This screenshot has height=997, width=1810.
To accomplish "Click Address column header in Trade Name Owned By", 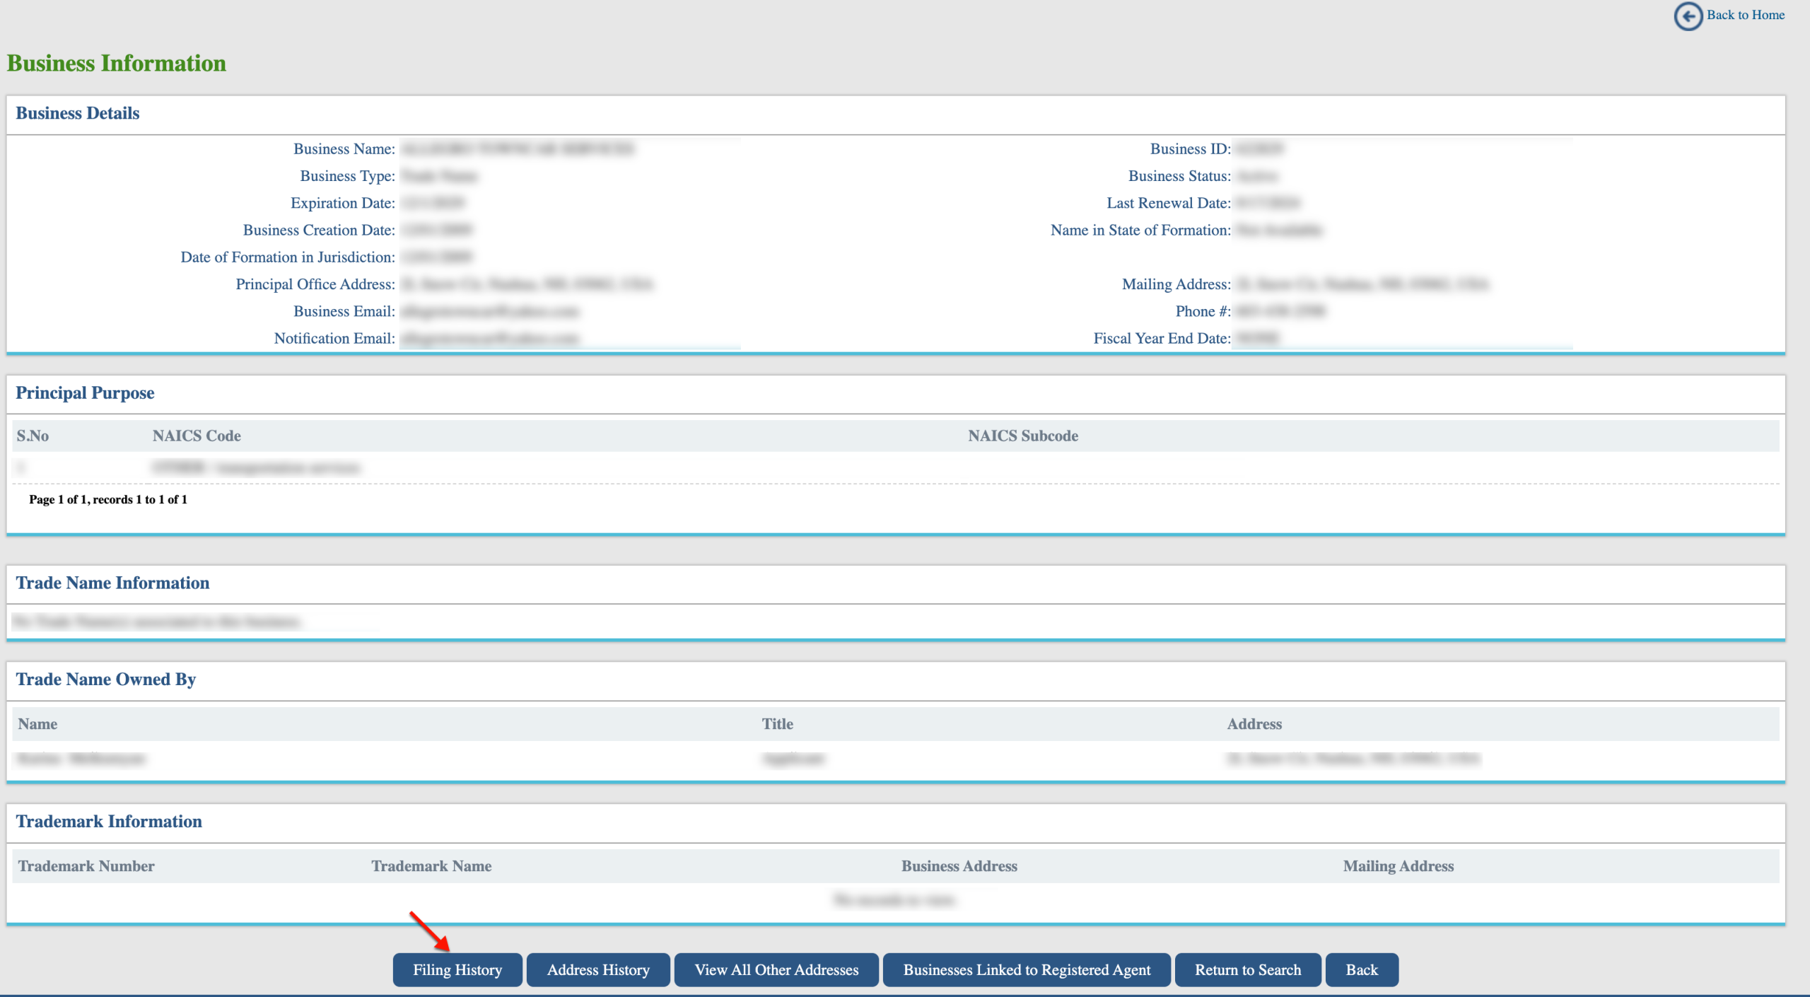I will click(x=1254, y=723).
